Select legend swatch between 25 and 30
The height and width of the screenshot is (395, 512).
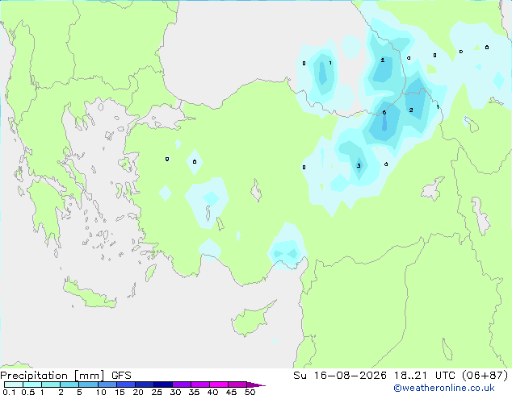162,385
